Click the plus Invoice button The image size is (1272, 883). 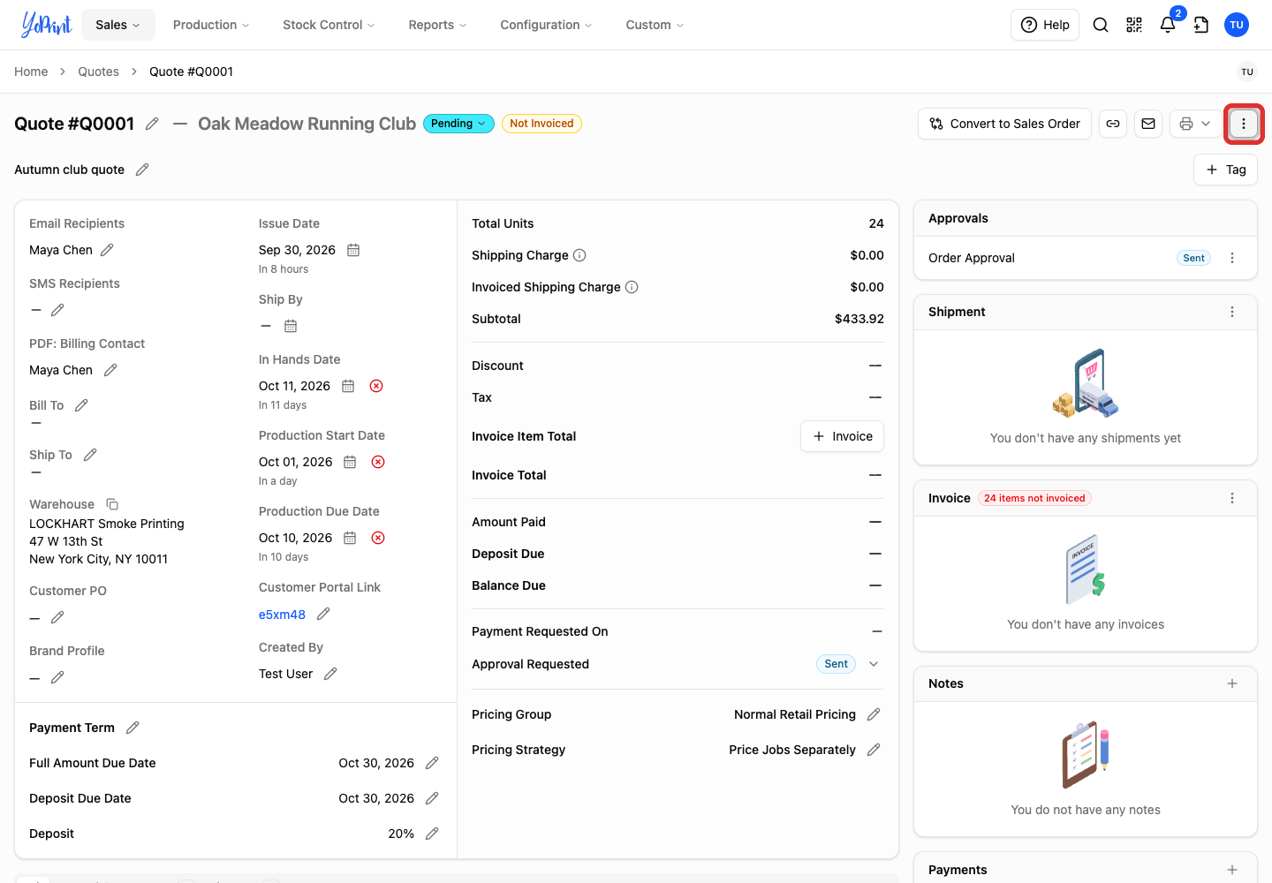coord(843,436)
